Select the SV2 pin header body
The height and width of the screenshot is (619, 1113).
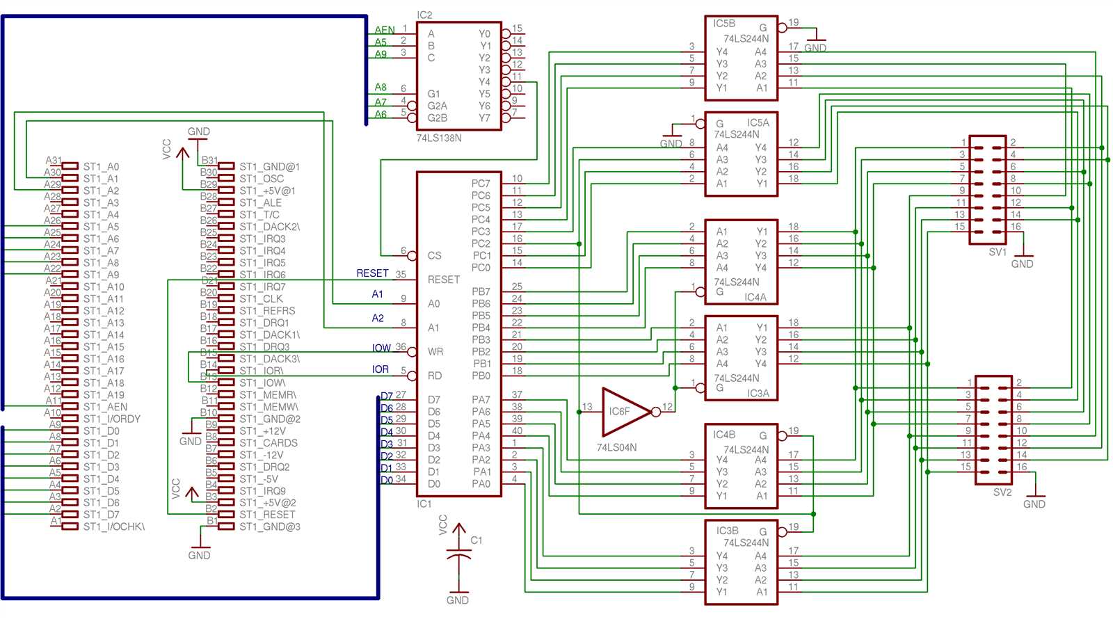993,430
